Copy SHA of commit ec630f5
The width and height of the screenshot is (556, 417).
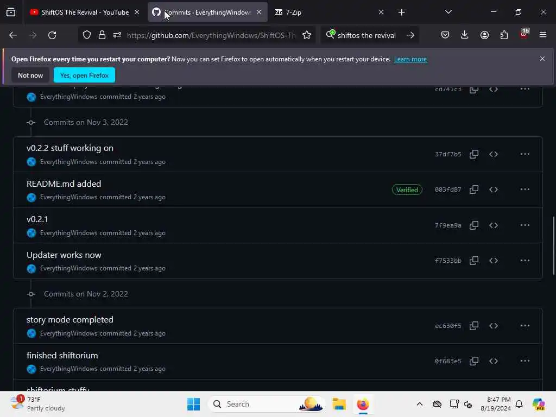473,326
